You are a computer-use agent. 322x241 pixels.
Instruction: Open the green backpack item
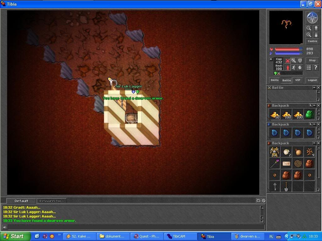click(x=310, y=115)
